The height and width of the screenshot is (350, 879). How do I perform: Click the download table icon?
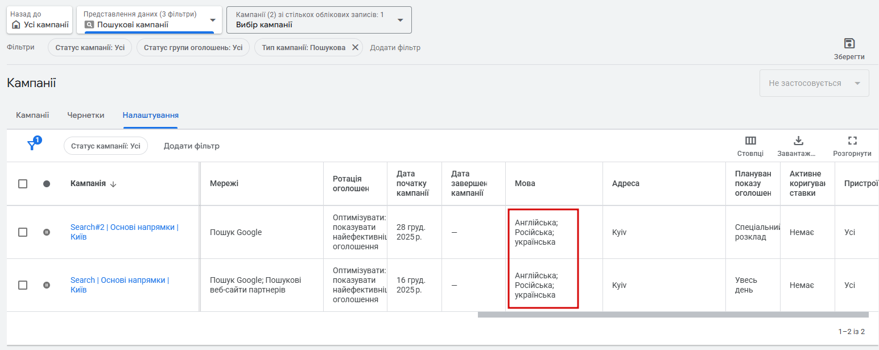click(x=798, y=141)
